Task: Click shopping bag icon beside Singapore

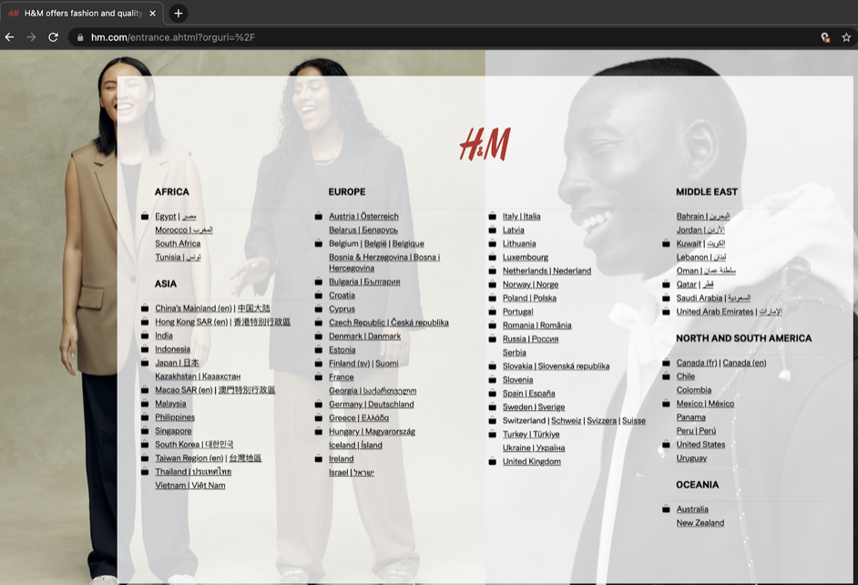Action: pyautogui.click(x=145, y=431)
